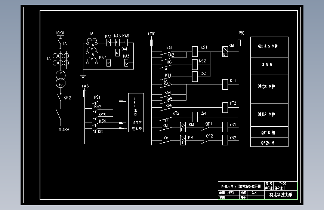Select the KT2 coil box near -WC
324x210 pixels.
pyautogui.click(x=225, y=108)
